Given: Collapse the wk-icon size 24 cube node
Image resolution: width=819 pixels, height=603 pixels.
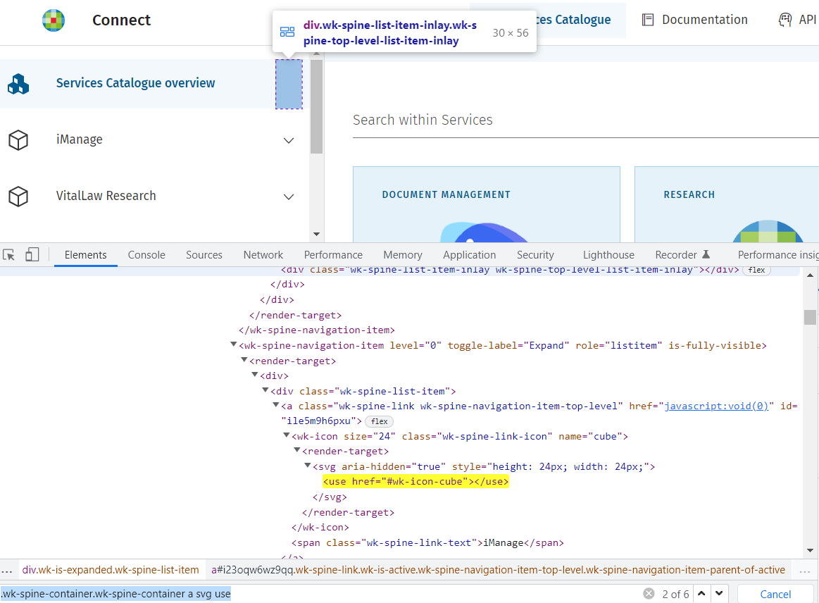Looking at the screenshot, I should tap(286, 435).
